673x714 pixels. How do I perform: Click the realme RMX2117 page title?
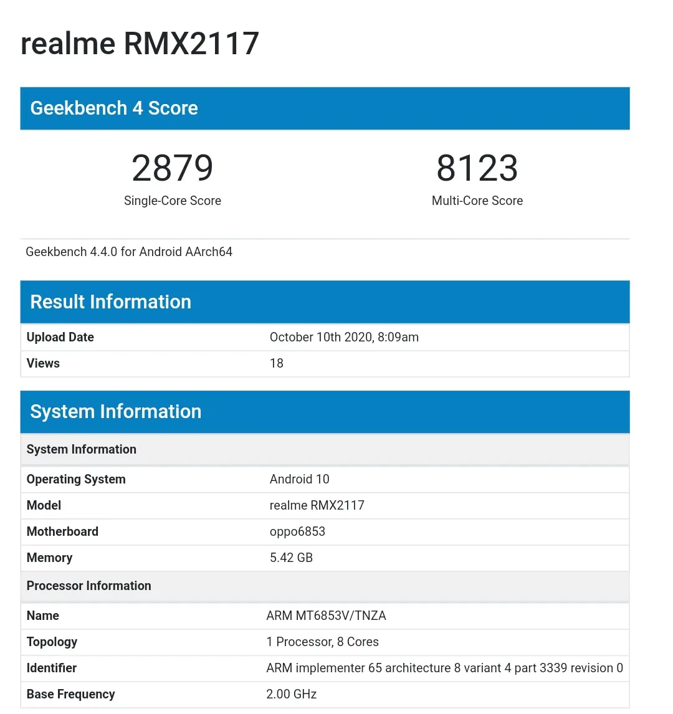point(140,44)
